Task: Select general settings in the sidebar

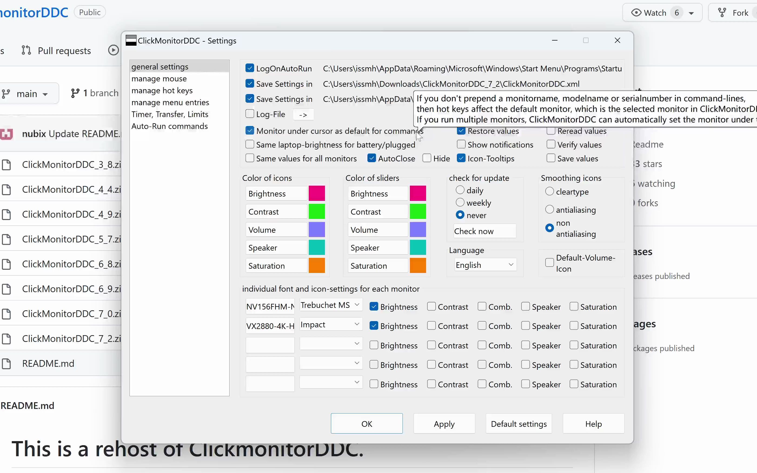Action: tap(180, 67)
